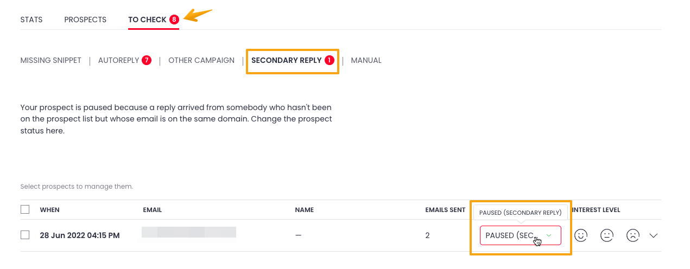
Task: Click the Emails Sent column header
Action: [445, 210]
